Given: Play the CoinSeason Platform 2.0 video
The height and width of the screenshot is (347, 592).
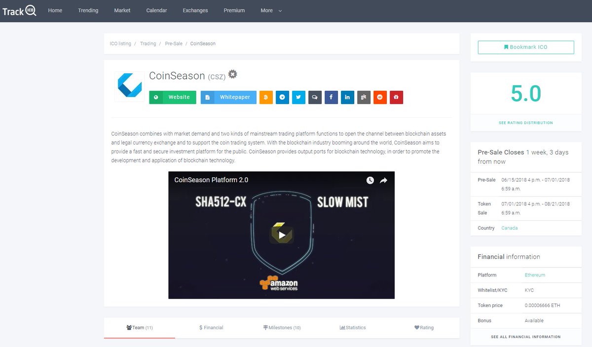Looking at the screenshot, I should [281, 235].
